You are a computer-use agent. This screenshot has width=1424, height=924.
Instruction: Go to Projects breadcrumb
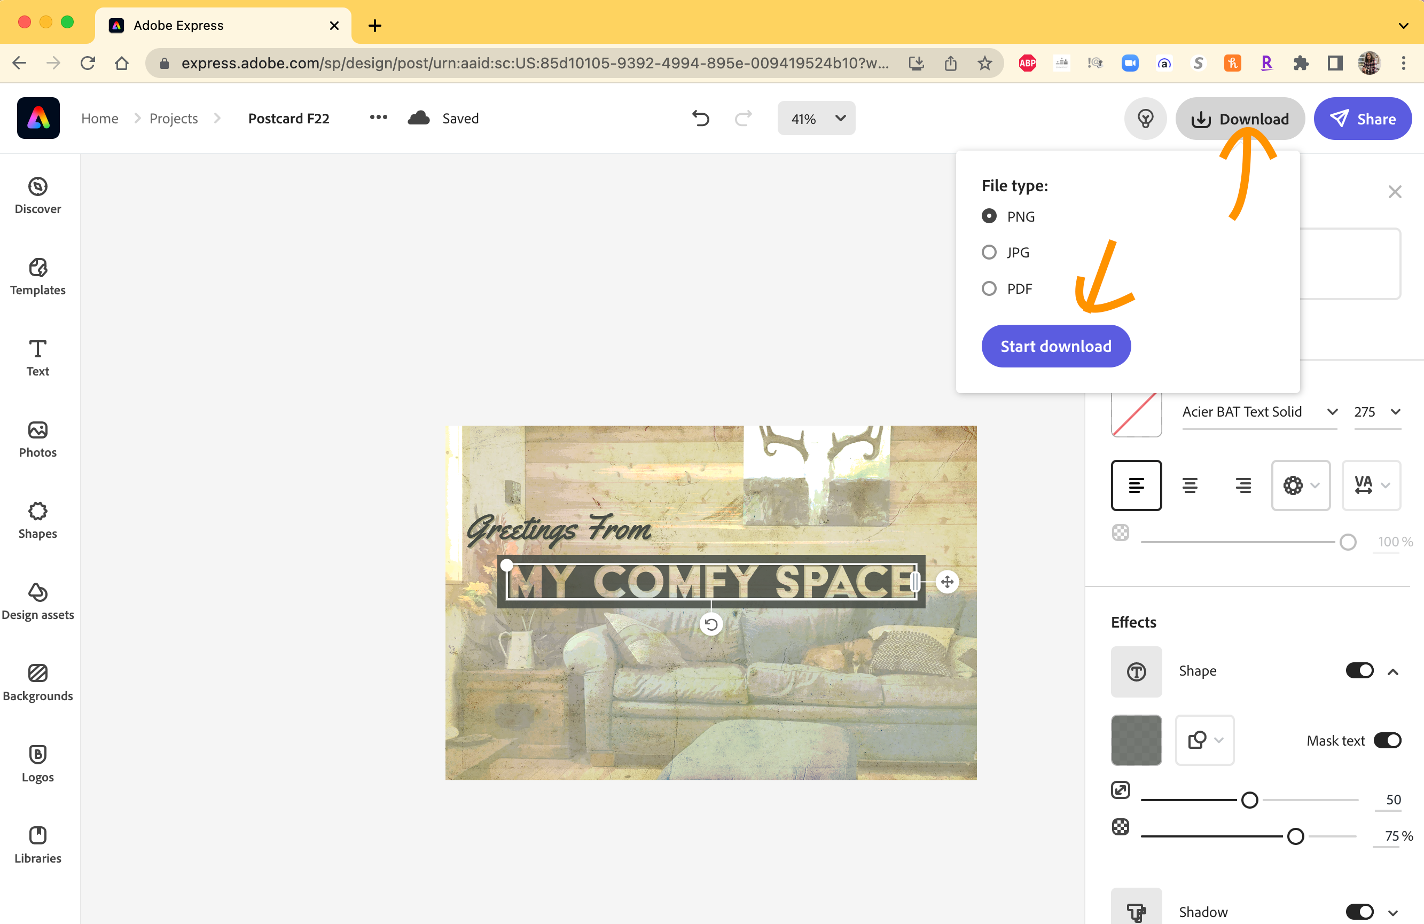tap(173, 119)
